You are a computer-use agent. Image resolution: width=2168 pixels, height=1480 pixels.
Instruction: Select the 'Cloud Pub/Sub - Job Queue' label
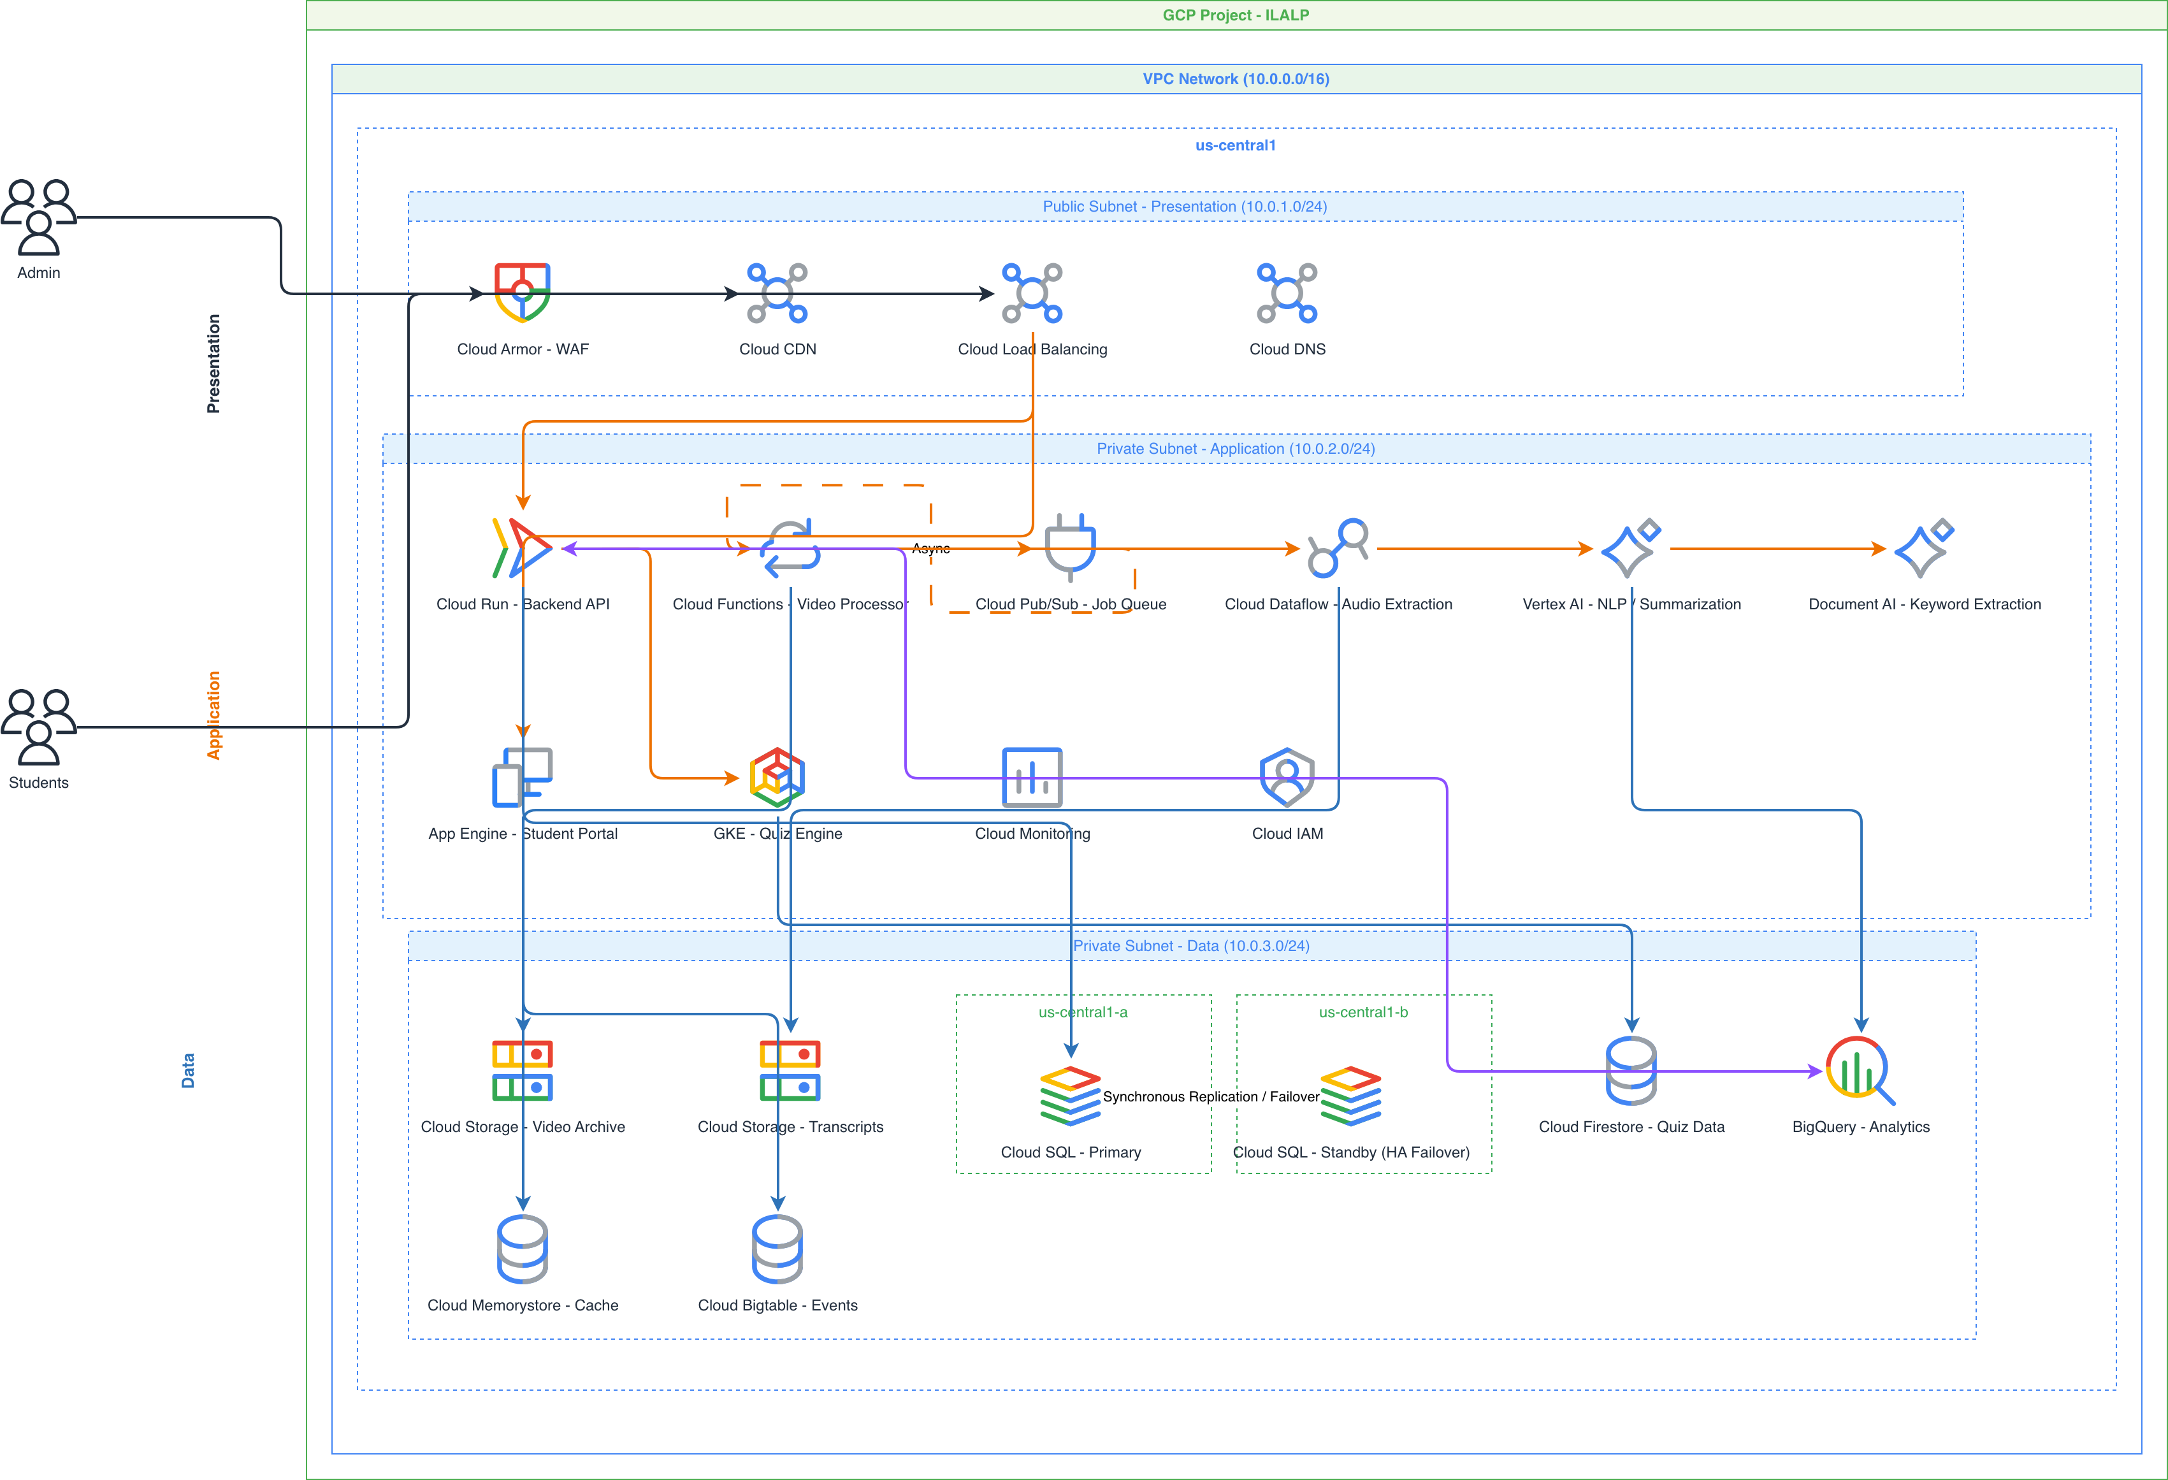(1070, 605)
